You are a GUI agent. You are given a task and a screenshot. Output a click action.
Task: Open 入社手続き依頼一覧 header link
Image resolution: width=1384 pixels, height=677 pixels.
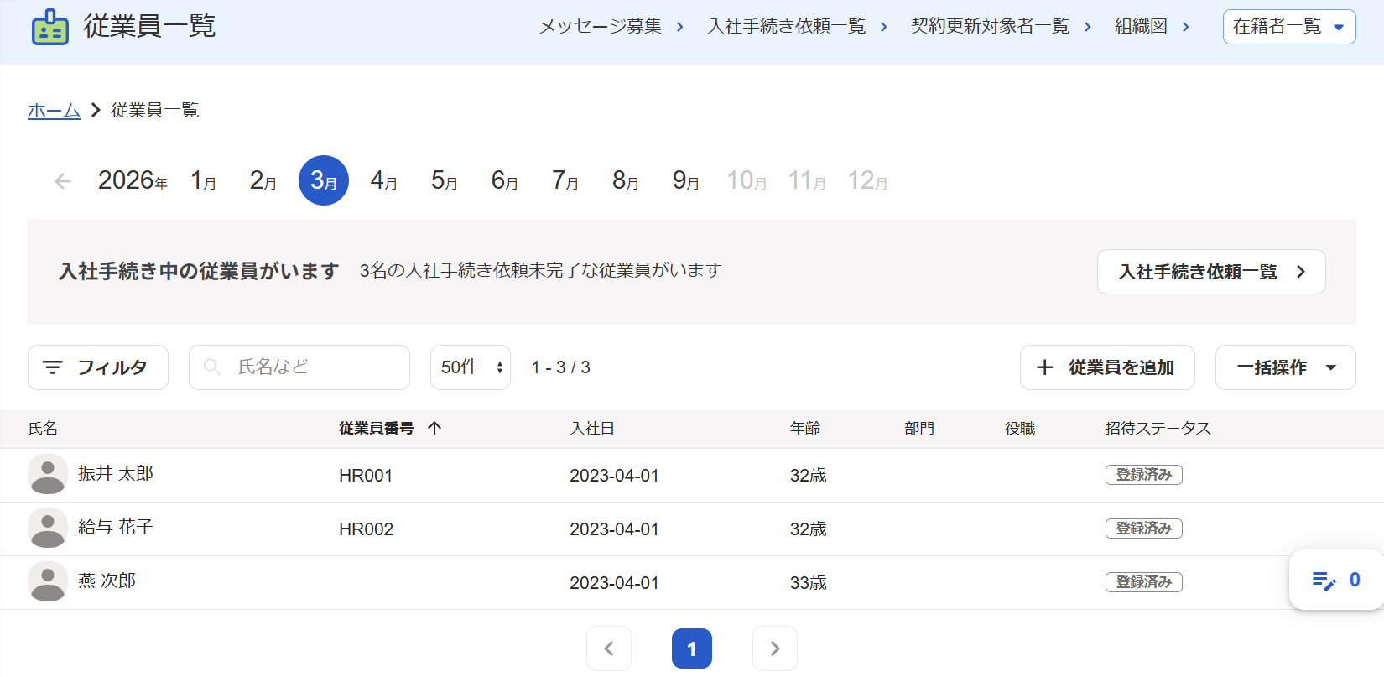click(798, 27)
